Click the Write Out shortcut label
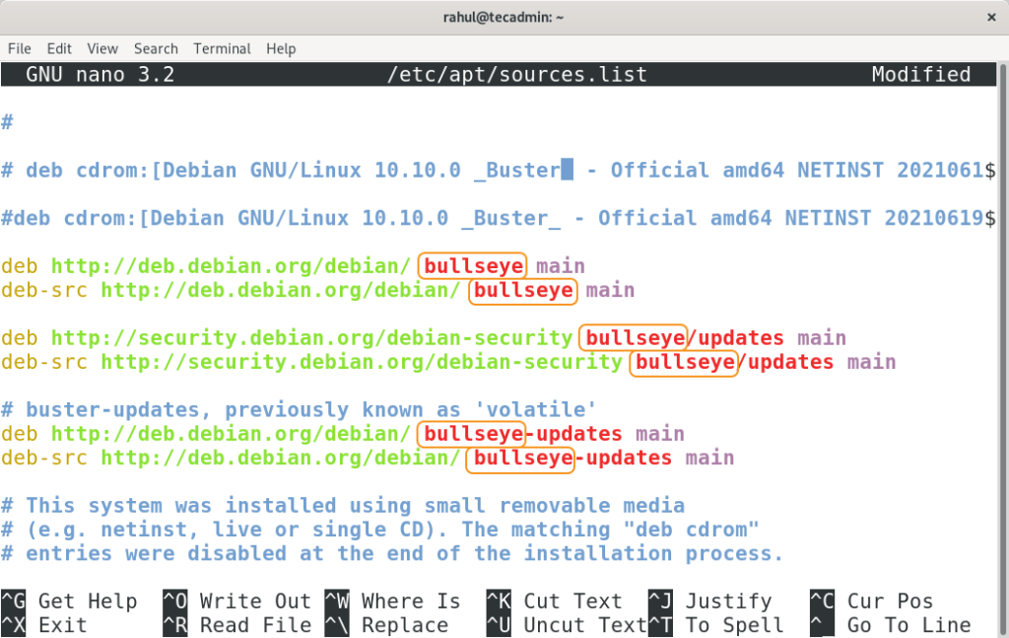1009x638 pixels. click(255, 602)
